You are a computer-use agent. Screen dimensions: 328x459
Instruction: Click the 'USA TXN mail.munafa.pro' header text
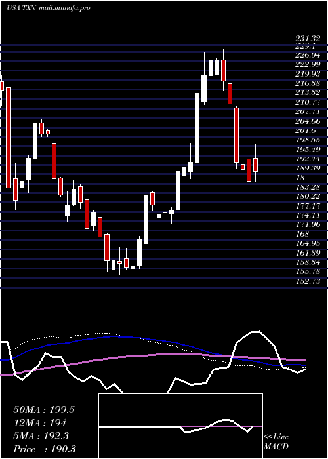click(x=48, y=8)
